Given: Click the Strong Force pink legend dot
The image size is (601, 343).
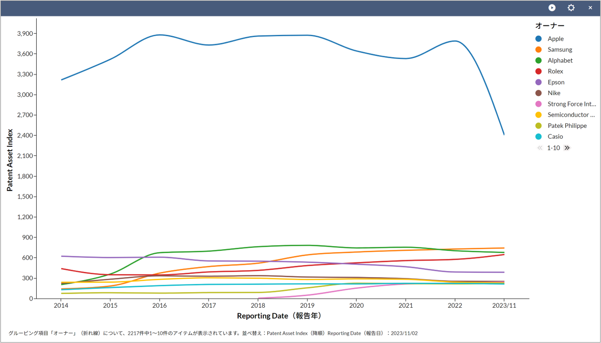Looking at the screenshot, I should [539, 104].
